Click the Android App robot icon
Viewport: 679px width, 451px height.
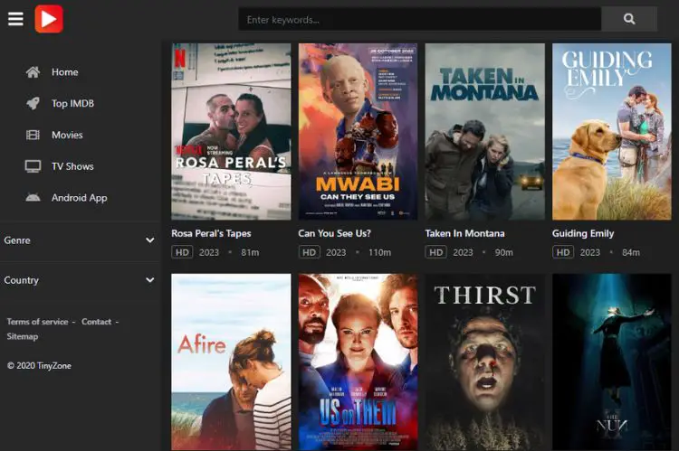[x=33, y=198]
